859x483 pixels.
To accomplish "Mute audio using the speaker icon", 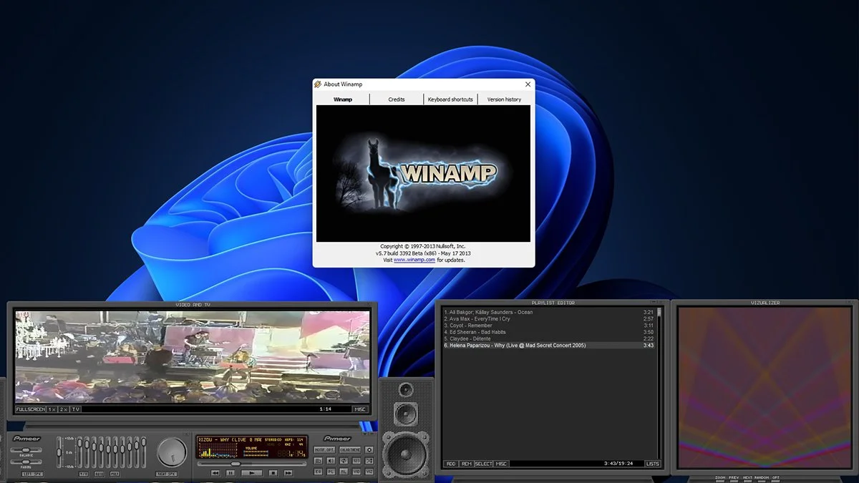I will pyautogui.click(x=330, y=461).
